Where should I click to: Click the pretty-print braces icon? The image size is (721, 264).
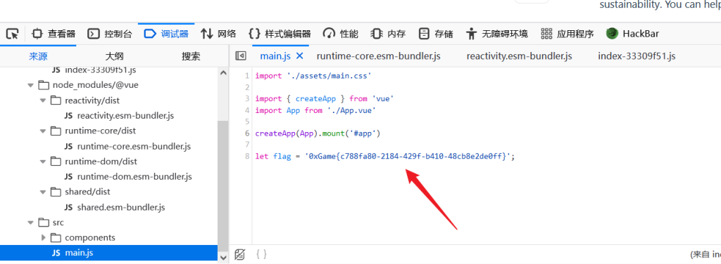tap(261, 254)
